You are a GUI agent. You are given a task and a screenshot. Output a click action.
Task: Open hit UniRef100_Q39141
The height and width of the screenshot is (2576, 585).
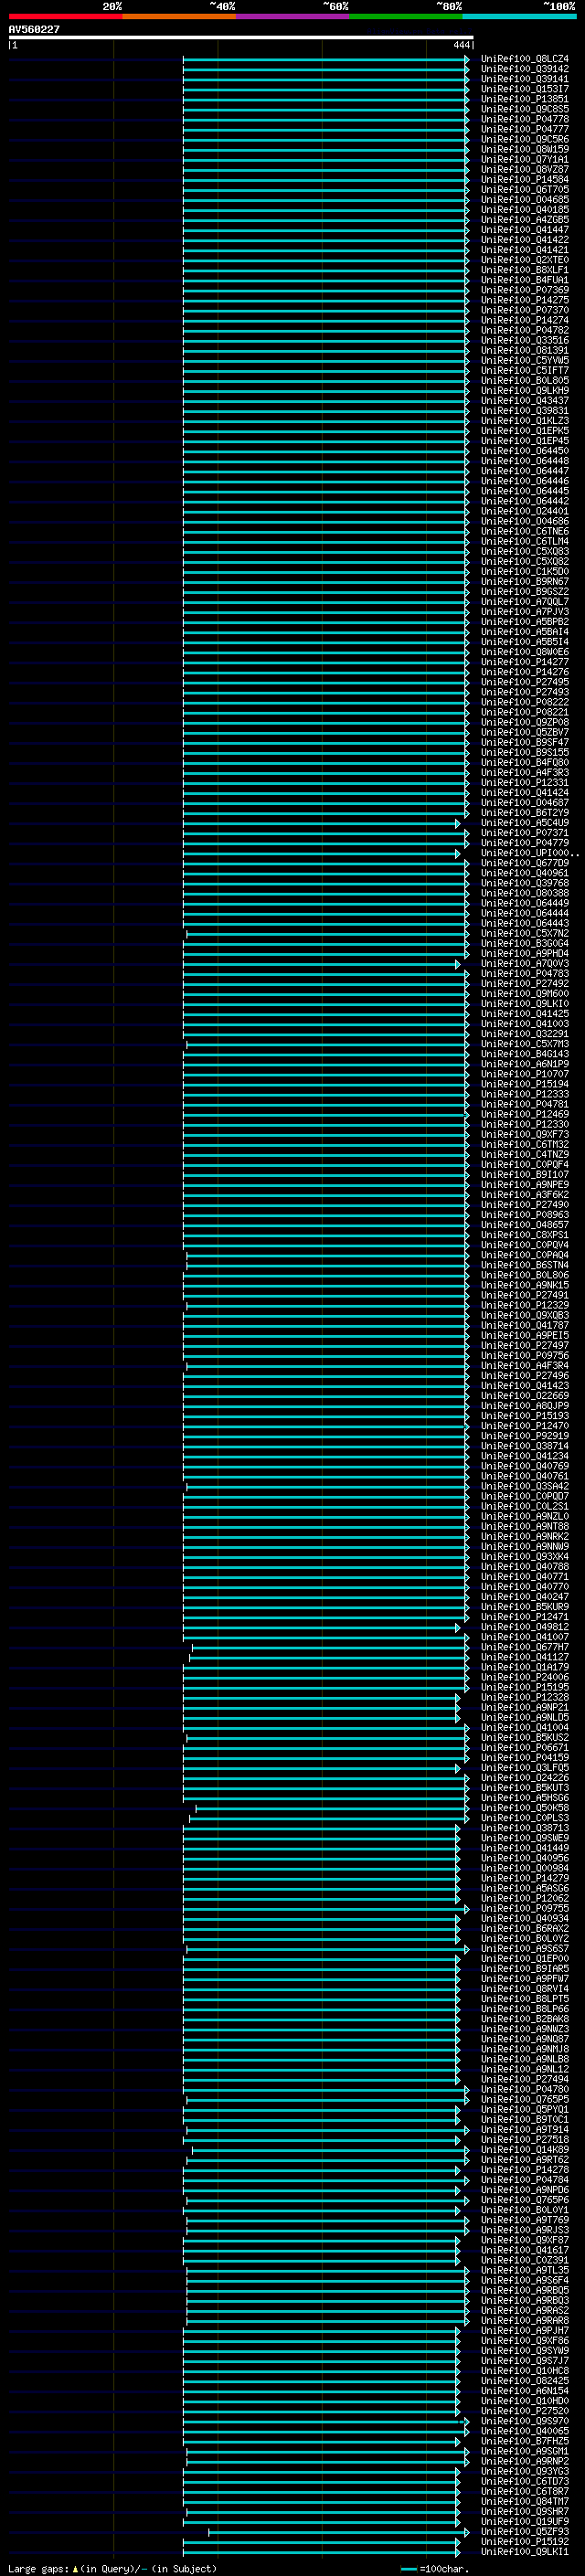pos(525,79)
